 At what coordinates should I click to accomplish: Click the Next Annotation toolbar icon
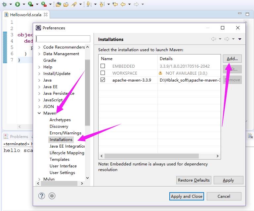pos(89,4)
